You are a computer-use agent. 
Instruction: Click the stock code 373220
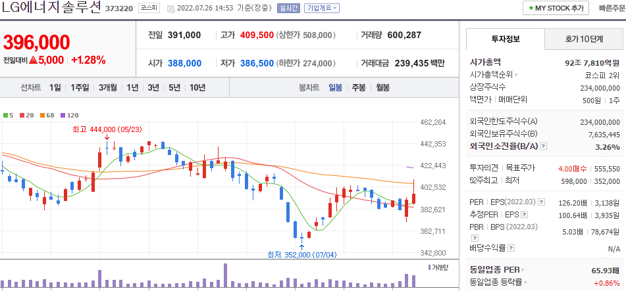[x=118, y=9]
